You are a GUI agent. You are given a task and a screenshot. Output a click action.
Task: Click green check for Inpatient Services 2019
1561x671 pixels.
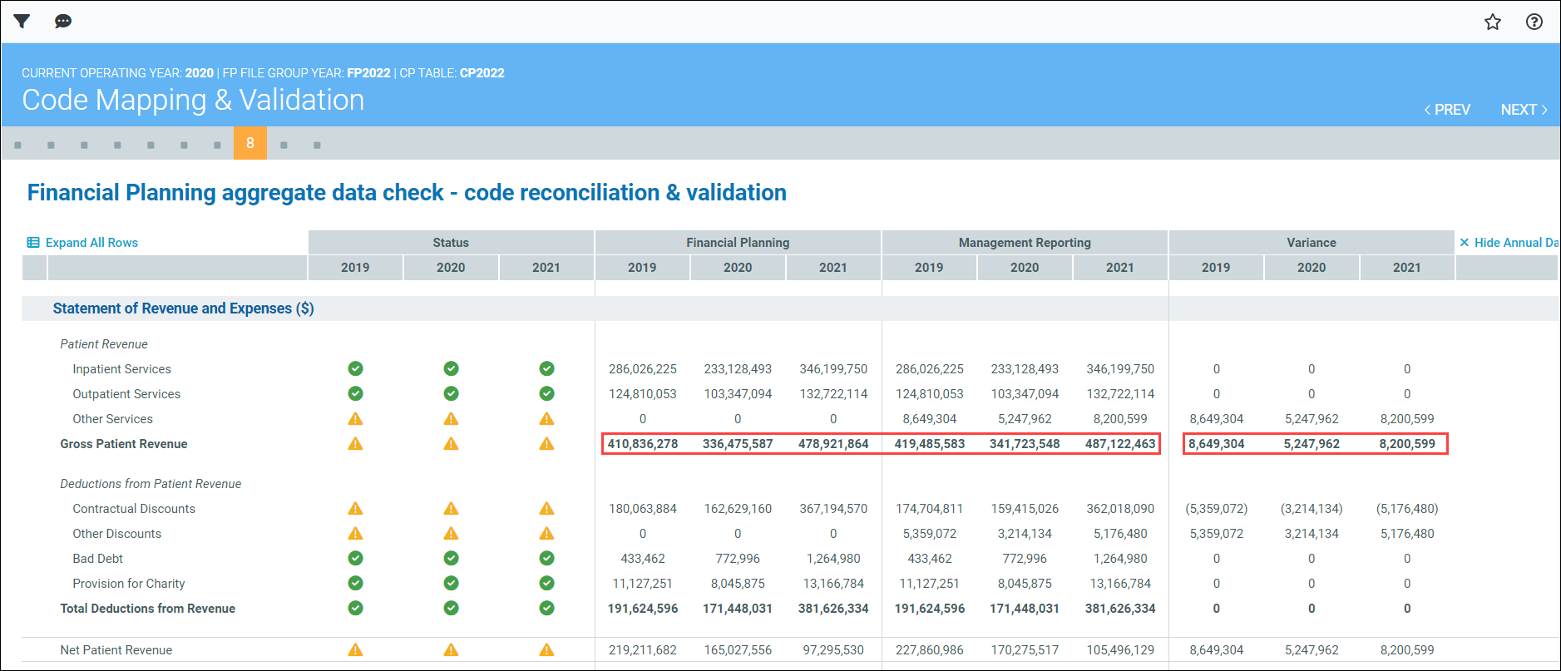pos(355,368)
